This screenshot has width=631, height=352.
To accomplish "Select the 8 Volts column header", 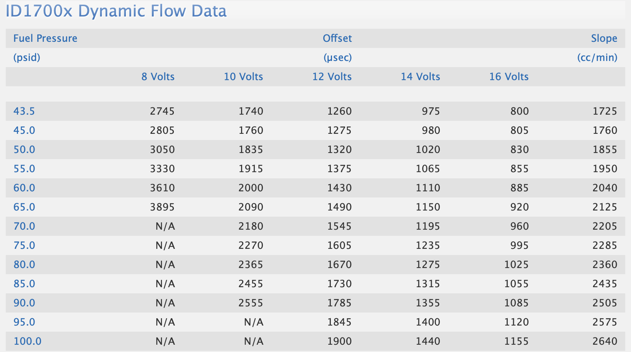I will [x=158, y=77].
